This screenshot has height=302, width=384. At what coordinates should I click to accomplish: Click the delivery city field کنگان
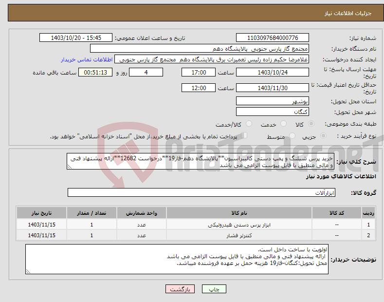pyautogui.click(x=273, y=112)
